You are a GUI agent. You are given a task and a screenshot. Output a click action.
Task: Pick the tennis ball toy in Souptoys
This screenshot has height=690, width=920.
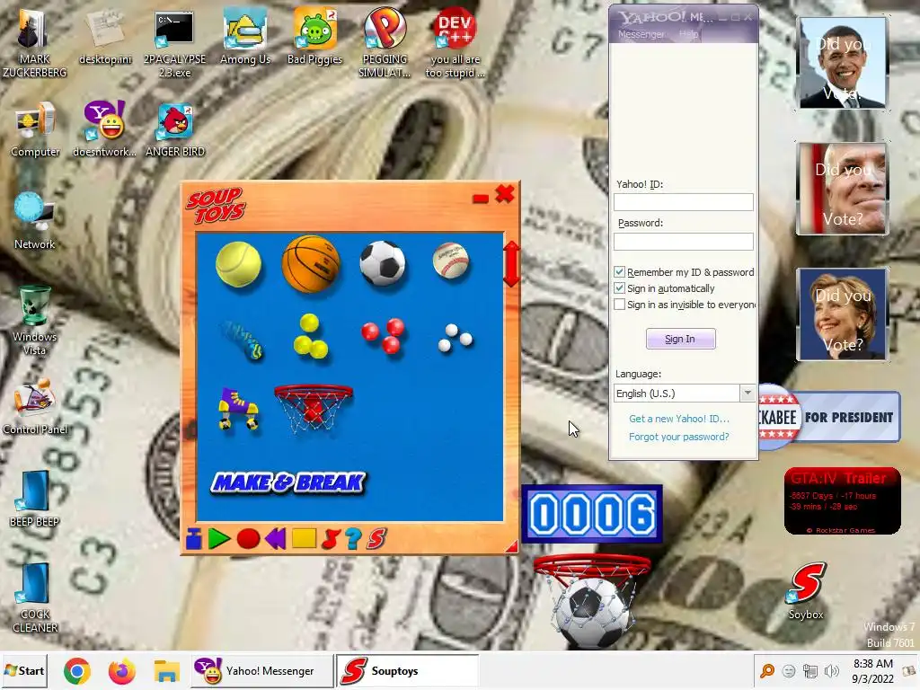[x=238, y=264]
